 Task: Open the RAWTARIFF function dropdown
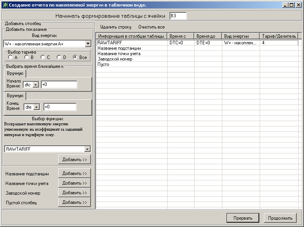(x=87, y=149)
